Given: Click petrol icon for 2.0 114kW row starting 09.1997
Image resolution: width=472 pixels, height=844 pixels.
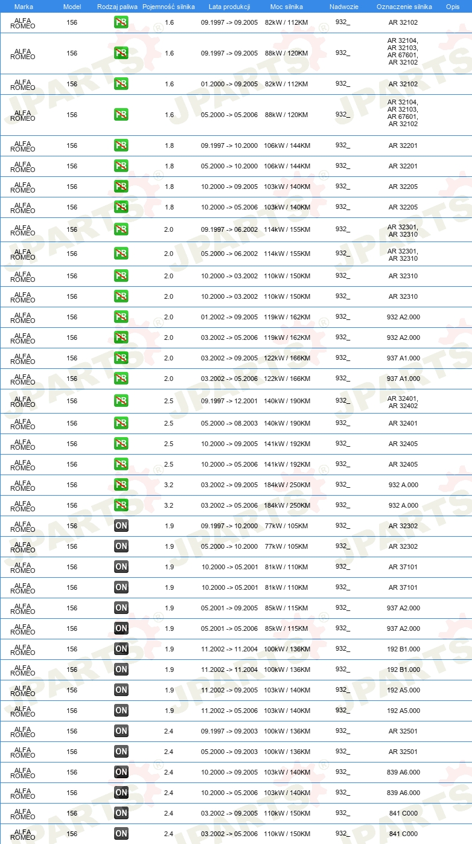Looking at the screenshot, I should point(121,229).
